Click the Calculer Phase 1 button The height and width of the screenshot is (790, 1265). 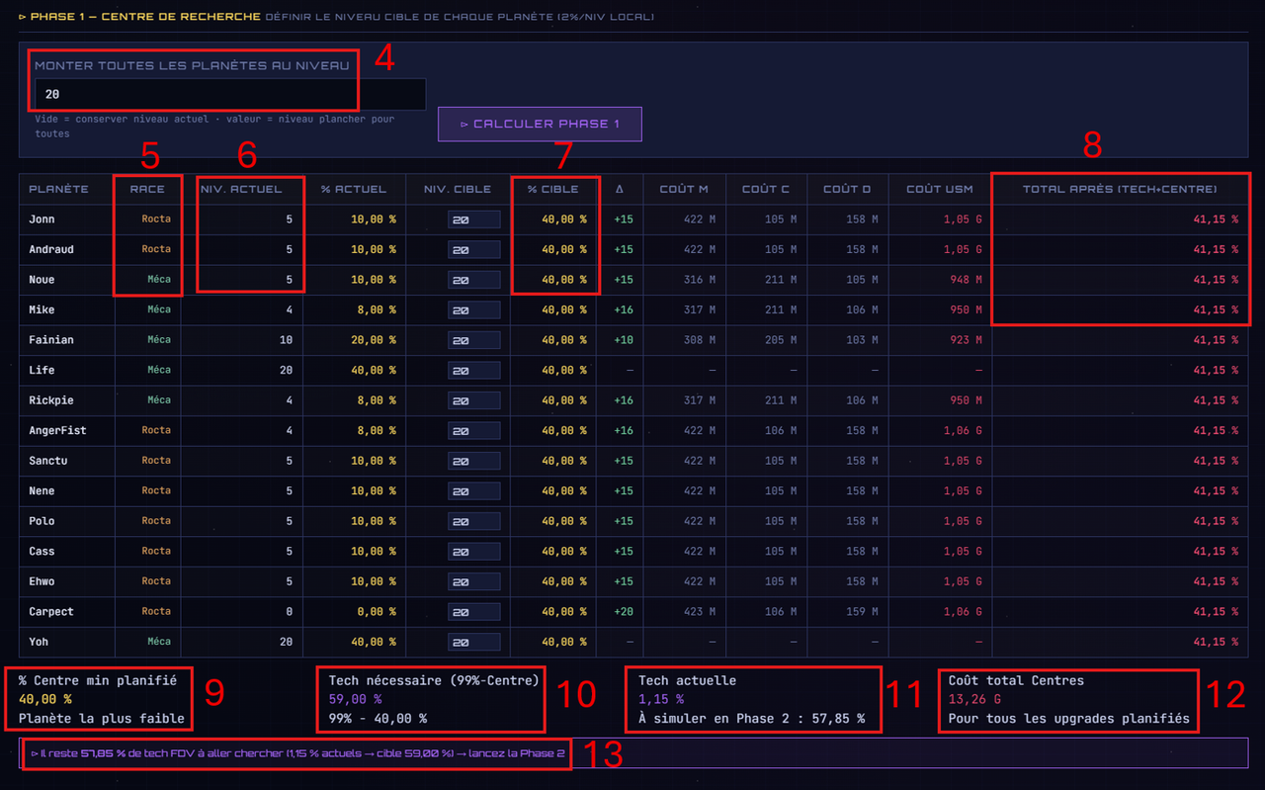[540, 125]
